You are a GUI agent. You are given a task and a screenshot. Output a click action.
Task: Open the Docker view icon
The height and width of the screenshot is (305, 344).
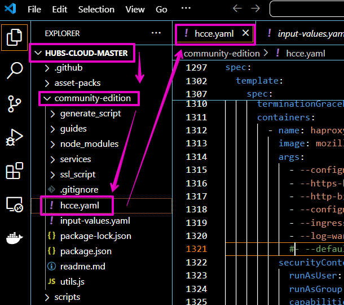(x=14, y=238)
